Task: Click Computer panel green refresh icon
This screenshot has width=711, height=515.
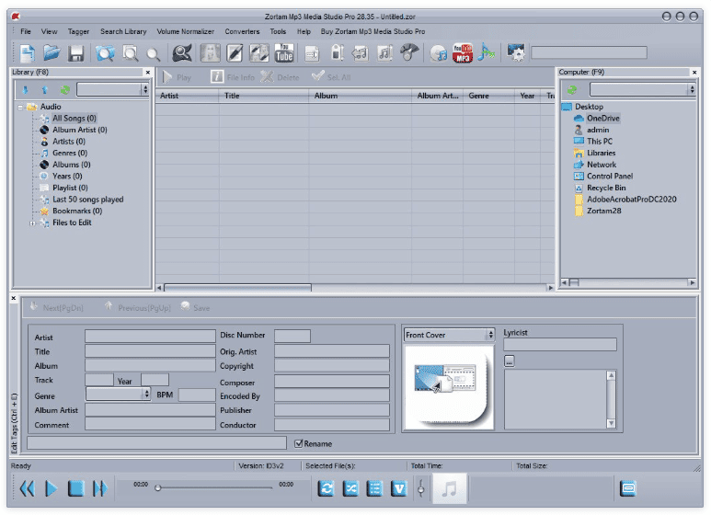Action: pos(572,90)
